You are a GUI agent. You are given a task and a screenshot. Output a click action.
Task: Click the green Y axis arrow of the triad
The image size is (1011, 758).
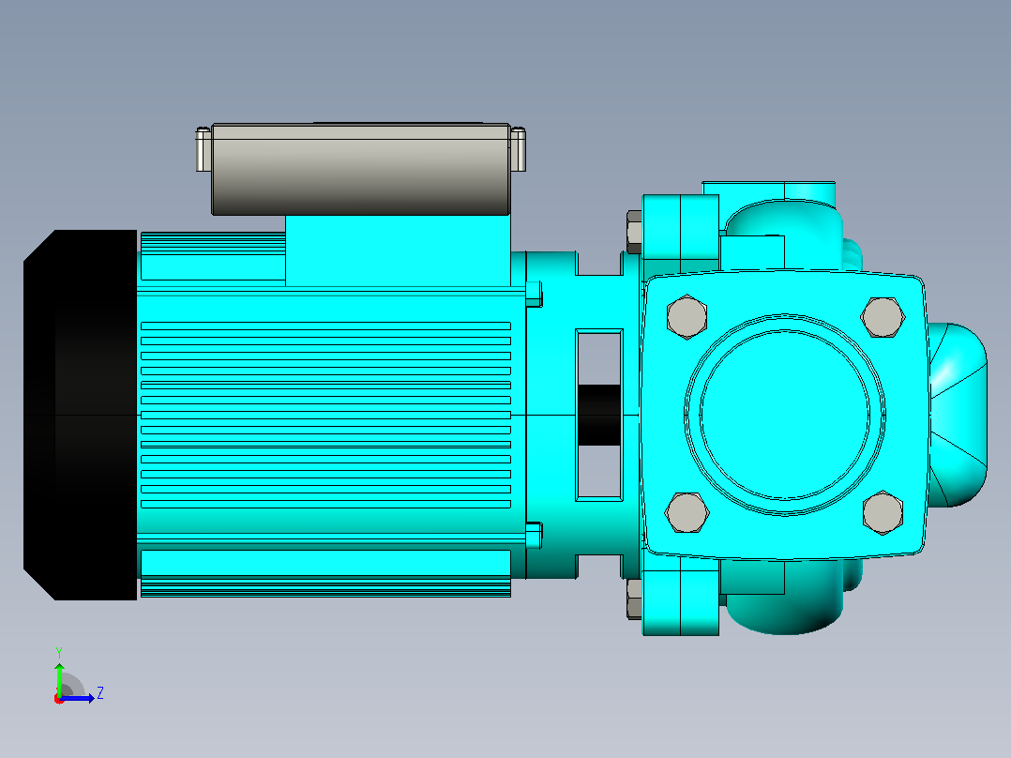tap(59, 678)
